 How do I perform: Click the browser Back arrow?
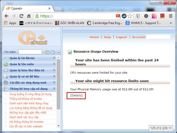click(7, 16)
